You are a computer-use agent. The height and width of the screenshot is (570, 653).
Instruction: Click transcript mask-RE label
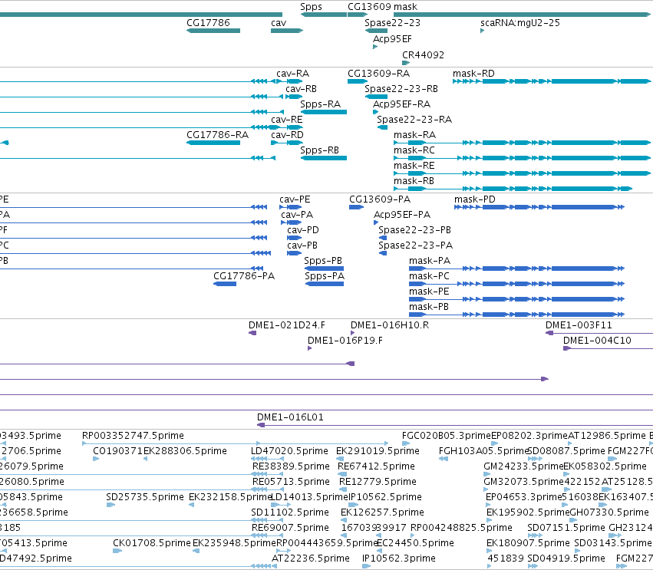tap(414, 166)
